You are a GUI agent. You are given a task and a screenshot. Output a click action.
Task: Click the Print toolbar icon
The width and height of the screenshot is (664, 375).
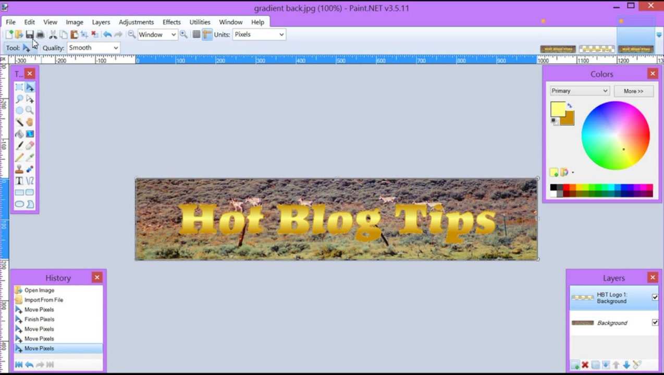tap(40, 34)
